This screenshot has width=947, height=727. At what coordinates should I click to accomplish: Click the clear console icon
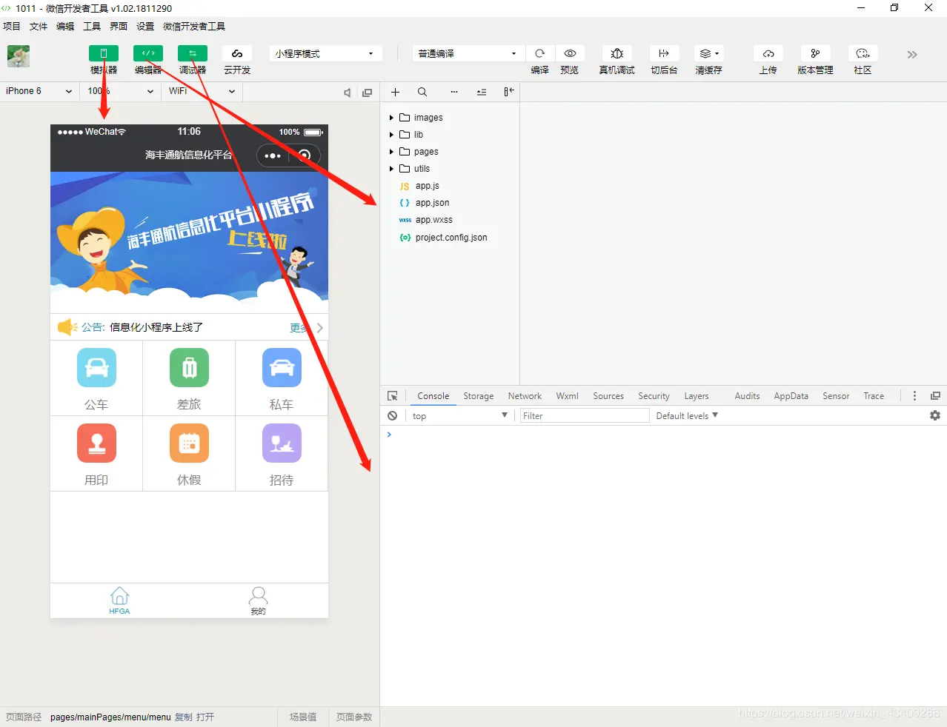(393, 416)
